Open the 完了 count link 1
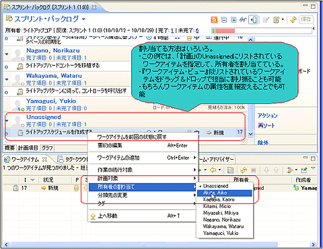 pyautogui.click(x=172, y=30)
